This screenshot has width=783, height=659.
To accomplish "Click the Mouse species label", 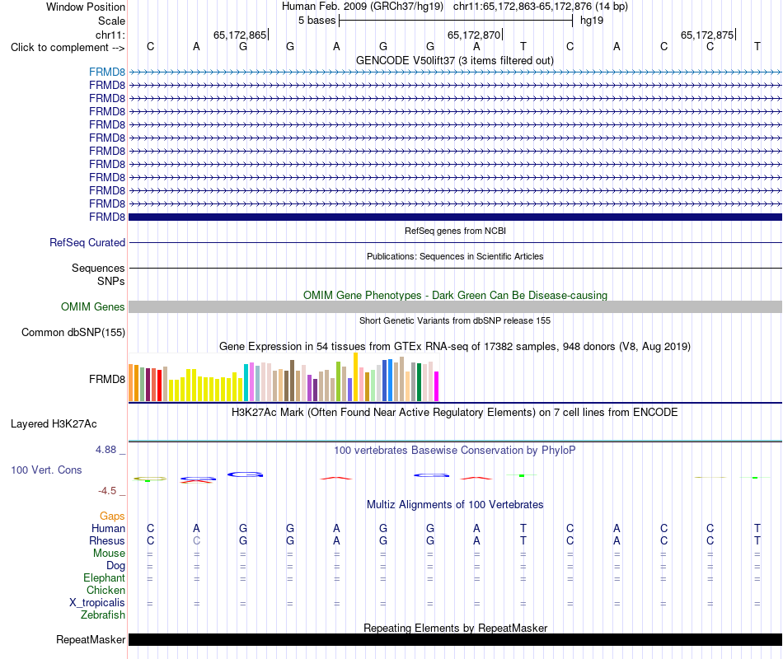I will coord(109,554).
